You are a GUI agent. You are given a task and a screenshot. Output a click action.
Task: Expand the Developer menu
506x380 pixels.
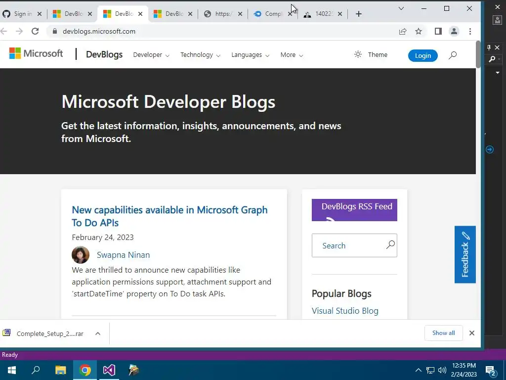coord(151,55)
